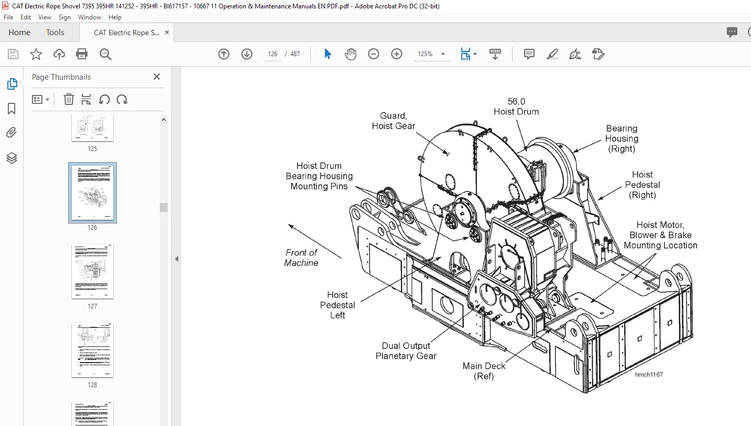Click the 'Front of Machine' label
This screenshot has height=426, width=751.
301,258
